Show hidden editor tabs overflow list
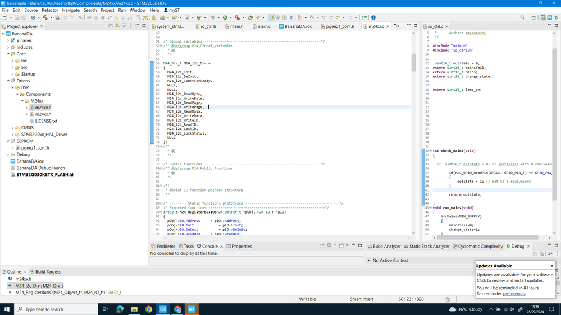The image size is (561, 315). [x=396, y=26]
